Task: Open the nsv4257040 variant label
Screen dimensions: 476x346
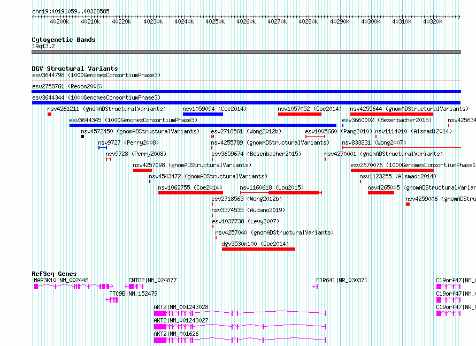Action: (274, 232)
